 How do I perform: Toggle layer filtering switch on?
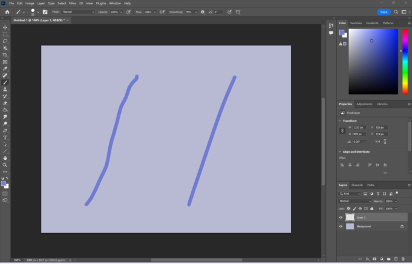[397, 193]
